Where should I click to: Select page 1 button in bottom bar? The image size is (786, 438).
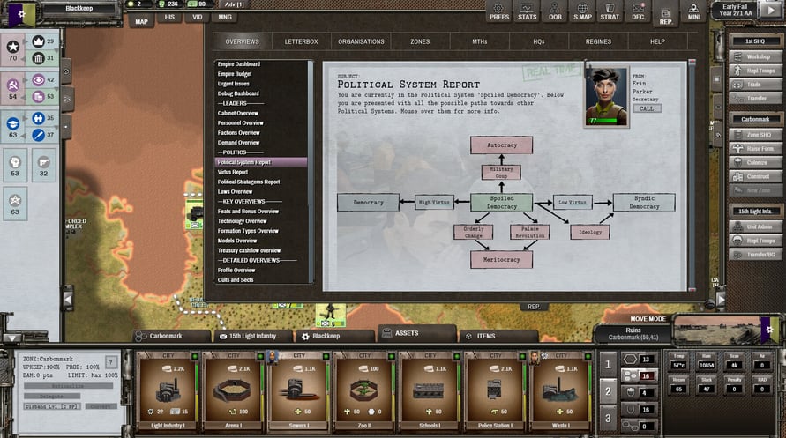coord(608,365)
